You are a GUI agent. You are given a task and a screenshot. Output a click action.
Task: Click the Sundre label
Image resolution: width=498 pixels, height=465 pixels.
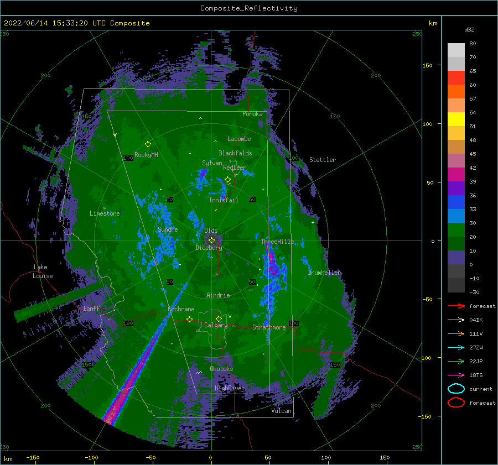coord(168,229)
